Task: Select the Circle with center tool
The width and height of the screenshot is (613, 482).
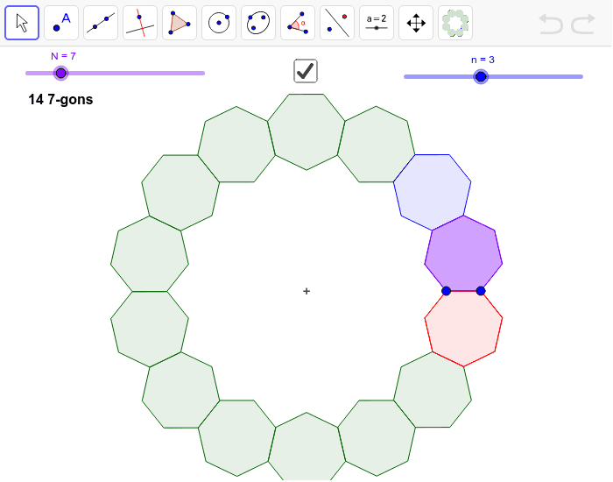Action: pyautogui.click(x=219, y=23)
